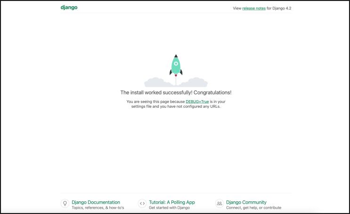Click 'Connect, get help, or contribute' text
The height and width of the screenshot is (214, 350).
tap(253, 207)
